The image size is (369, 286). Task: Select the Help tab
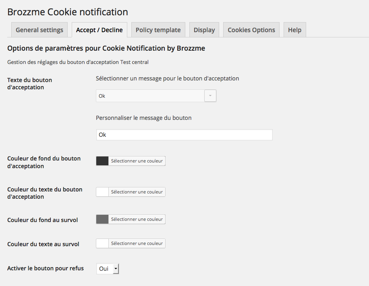(294, 30)
